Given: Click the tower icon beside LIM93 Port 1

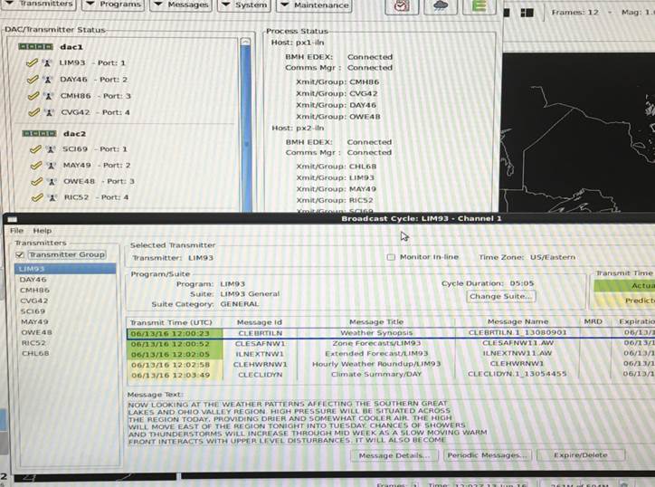Looking at the screenshot, I should [x=47, y=63].
